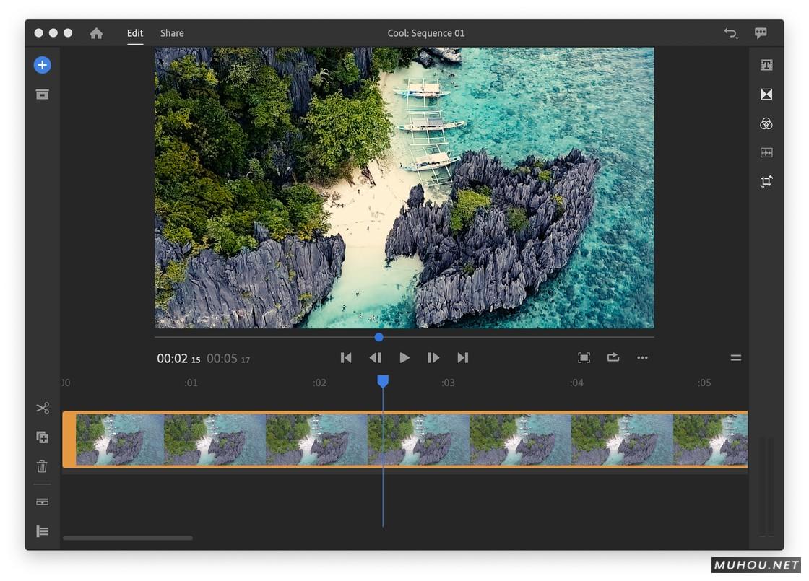This screenshot has width=809, height=581.
Task: Switch to the Edit tab
Action: coord(135,33)
